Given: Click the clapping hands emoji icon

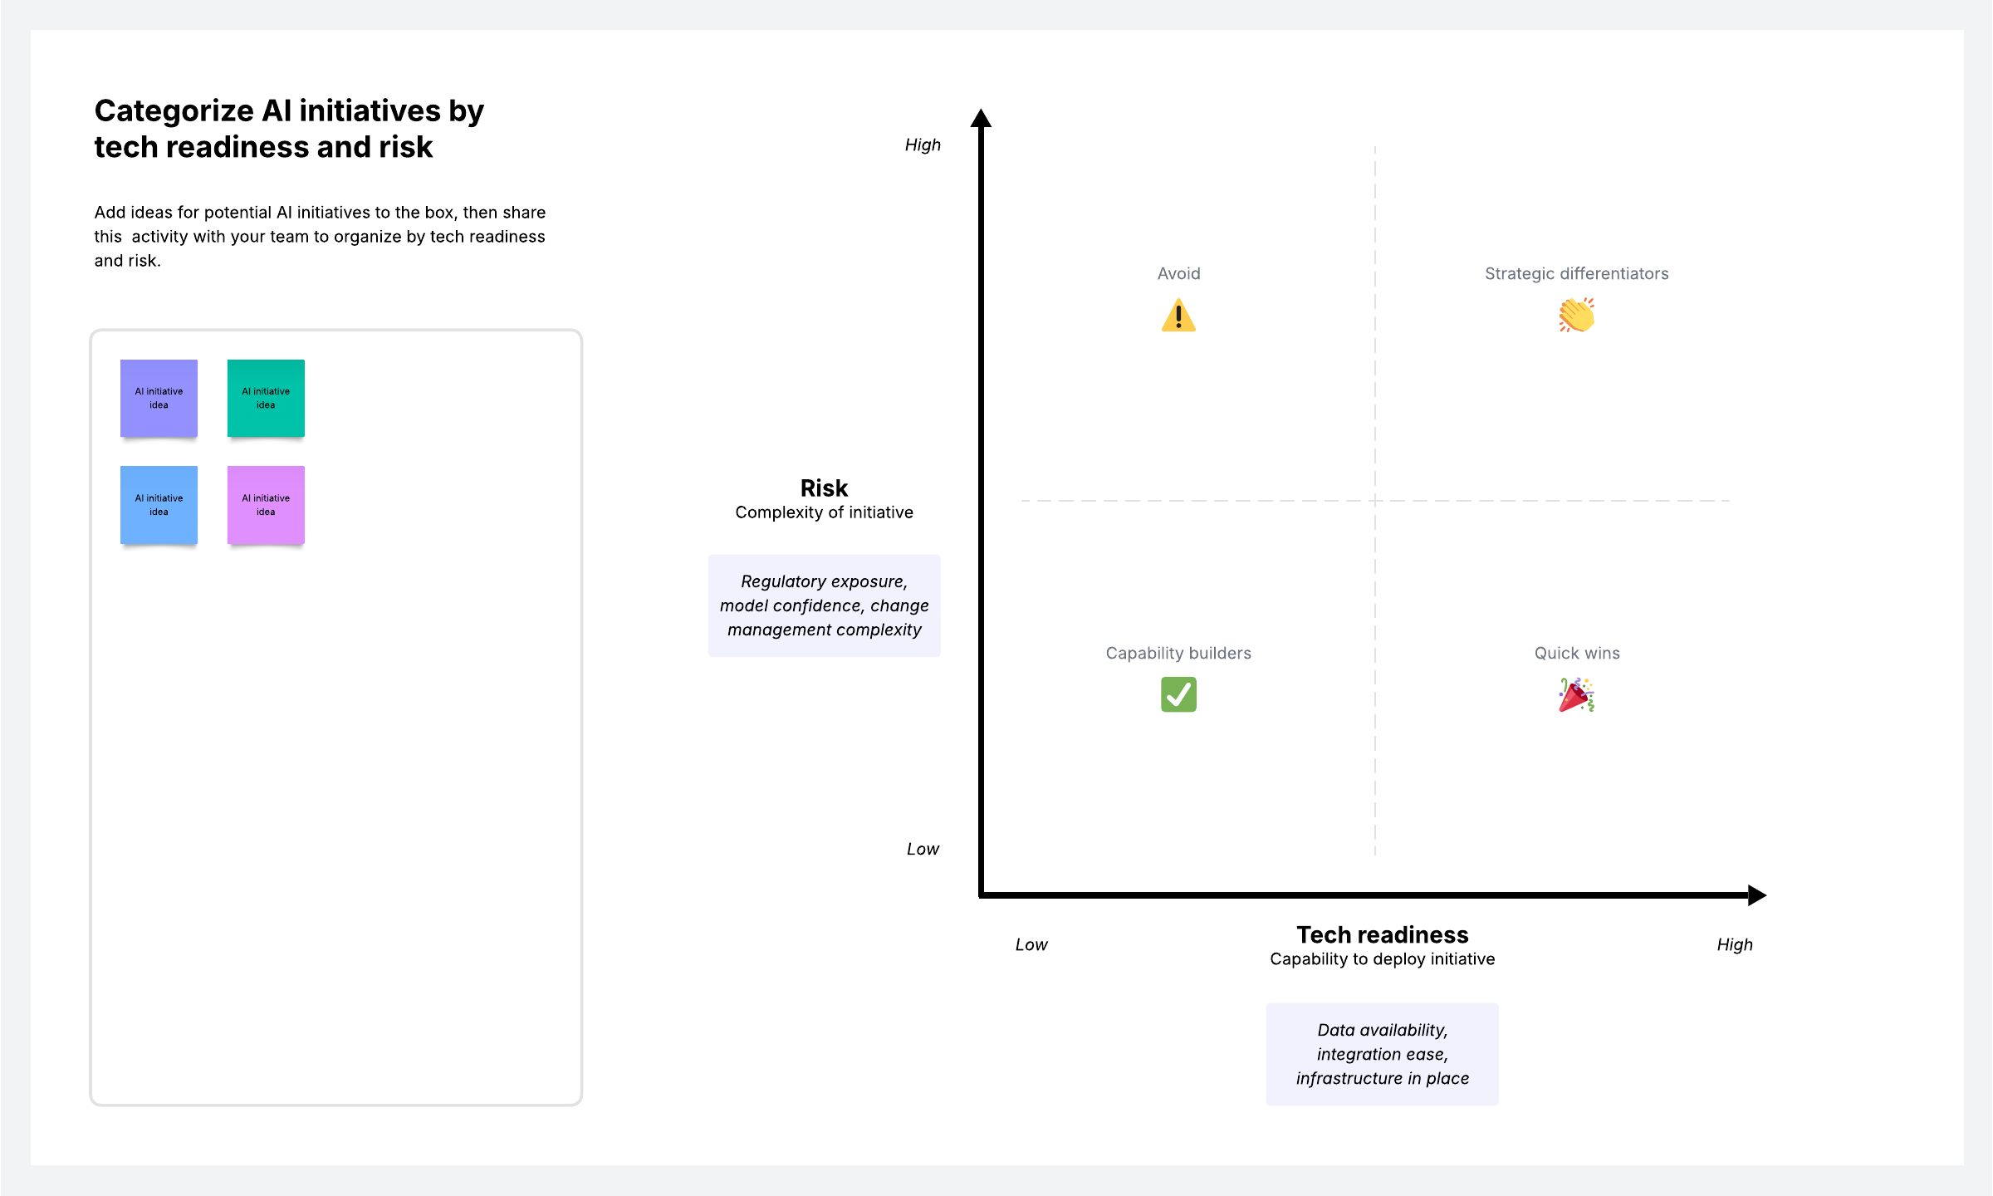Looking at the screenshot, I should [x=1576, y=316].
